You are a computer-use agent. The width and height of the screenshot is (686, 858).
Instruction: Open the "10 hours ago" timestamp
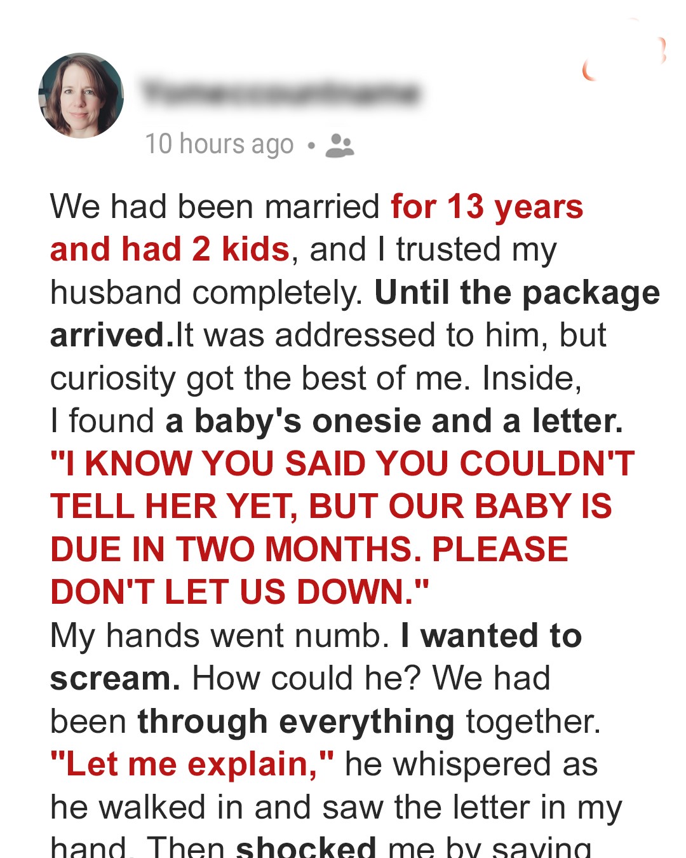(219, 144)
